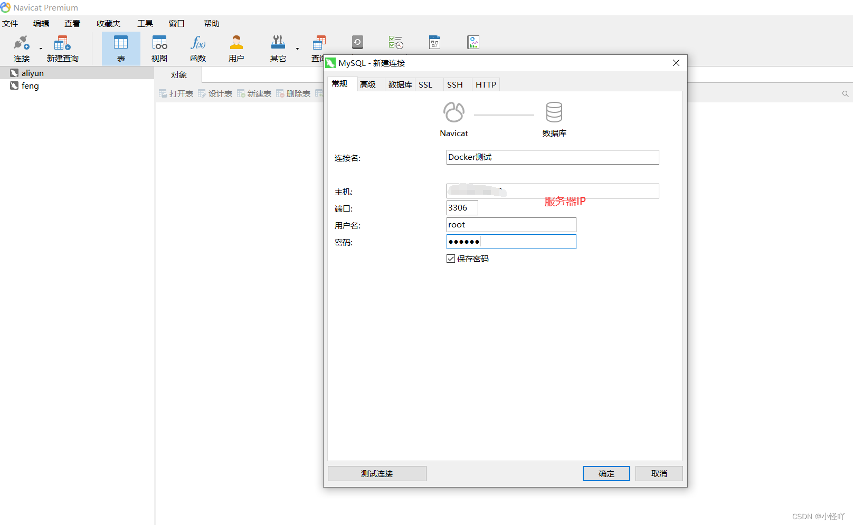The image size is (853, 525).
Task: Open the 文件 menu
Action: 10,23
